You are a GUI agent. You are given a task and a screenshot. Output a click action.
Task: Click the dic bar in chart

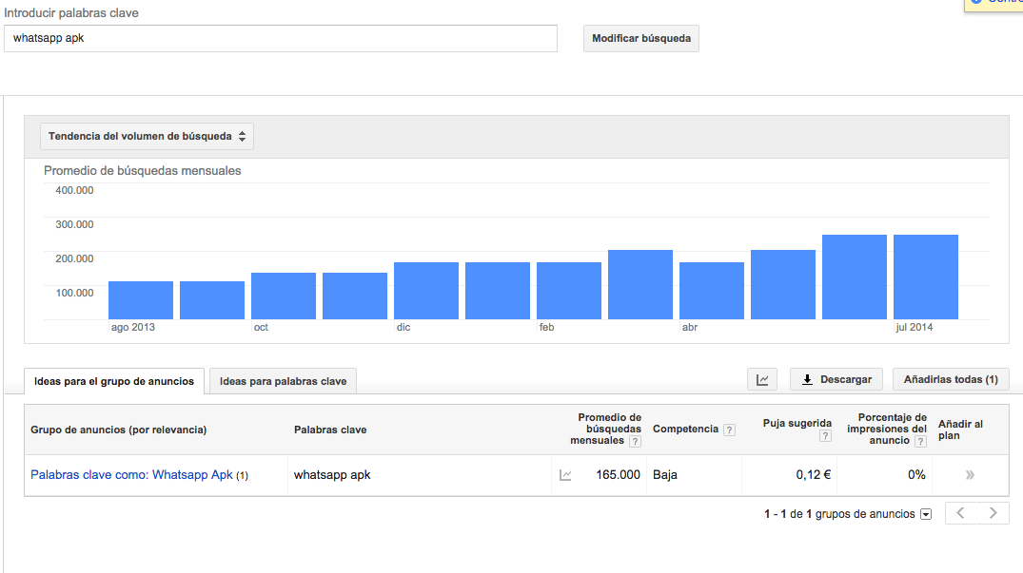click(426, 291)
